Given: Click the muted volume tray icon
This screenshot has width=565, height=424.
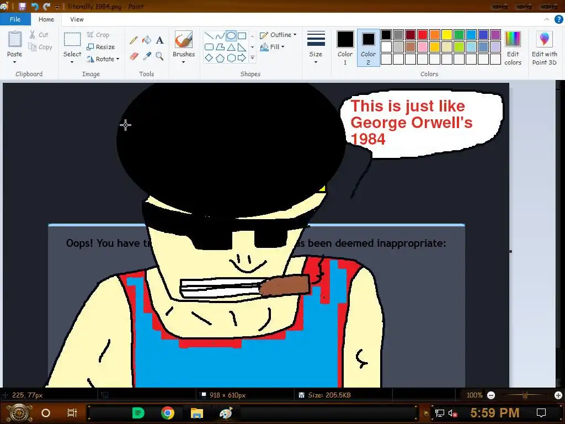Looking at the screenshot, I should click(x=452, y=413).
